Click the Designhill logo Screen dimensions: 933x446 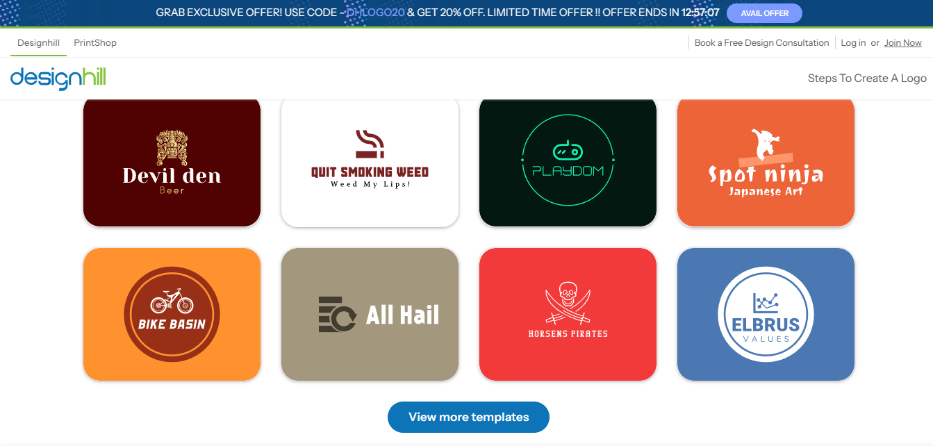coord(58,78)
